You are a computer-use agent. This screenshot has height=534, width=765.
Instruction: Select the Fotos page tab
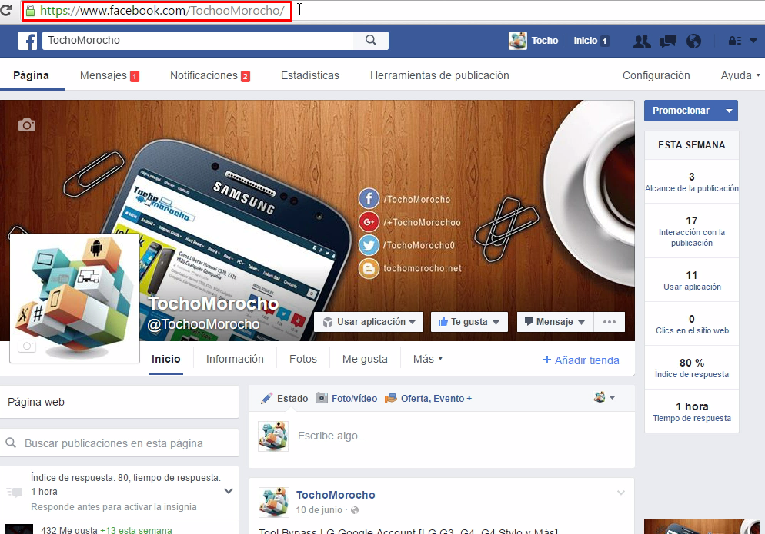click(303, 359)
